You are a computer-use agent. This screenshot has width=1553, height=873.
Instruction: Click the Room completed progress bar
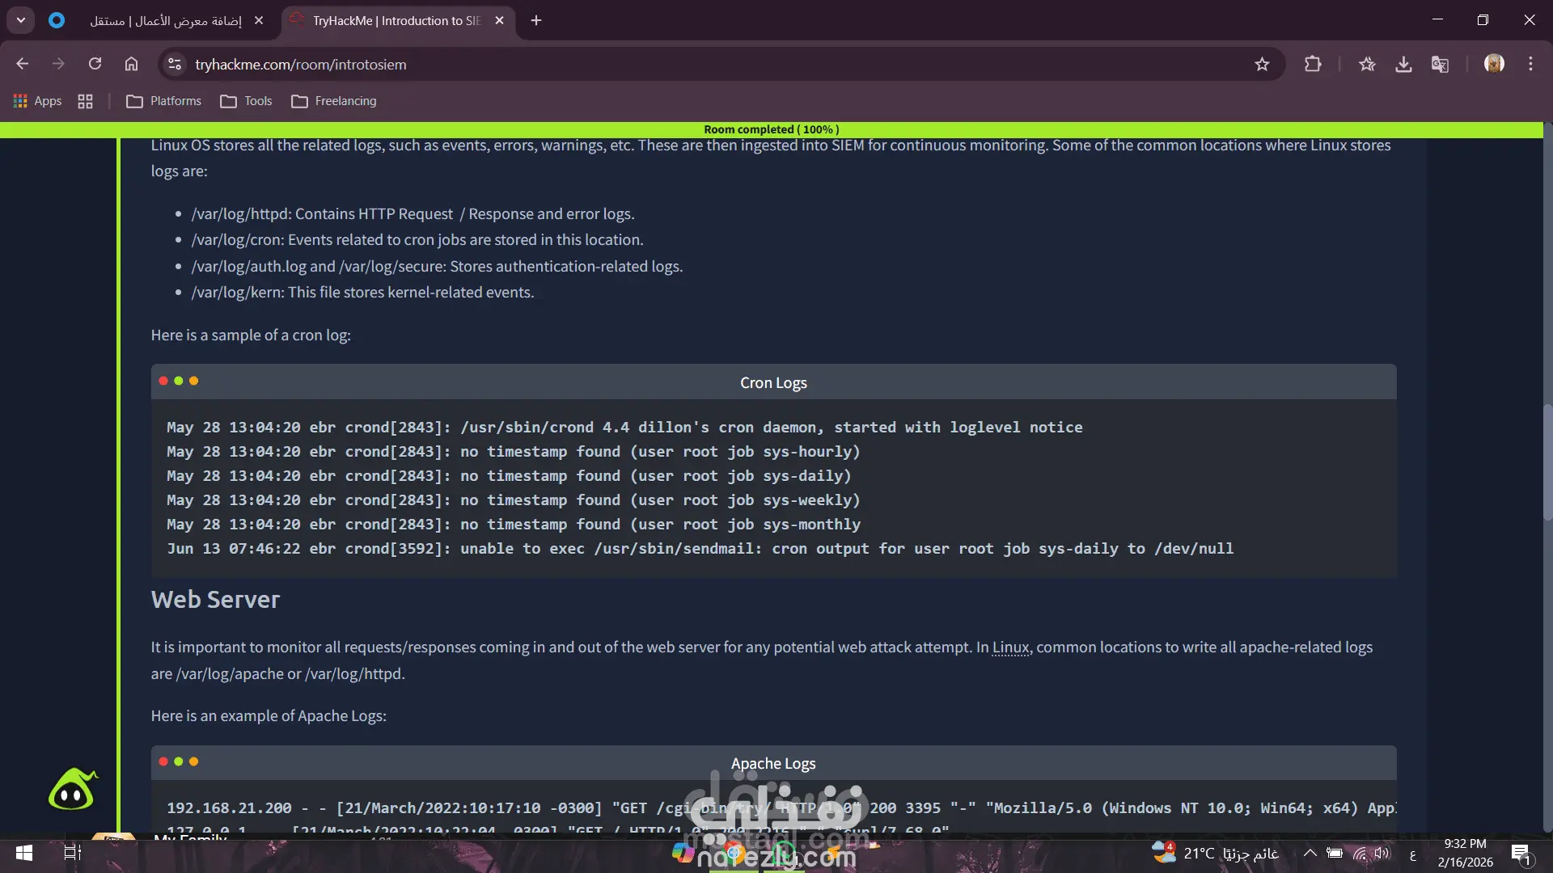tap(771, 129)
